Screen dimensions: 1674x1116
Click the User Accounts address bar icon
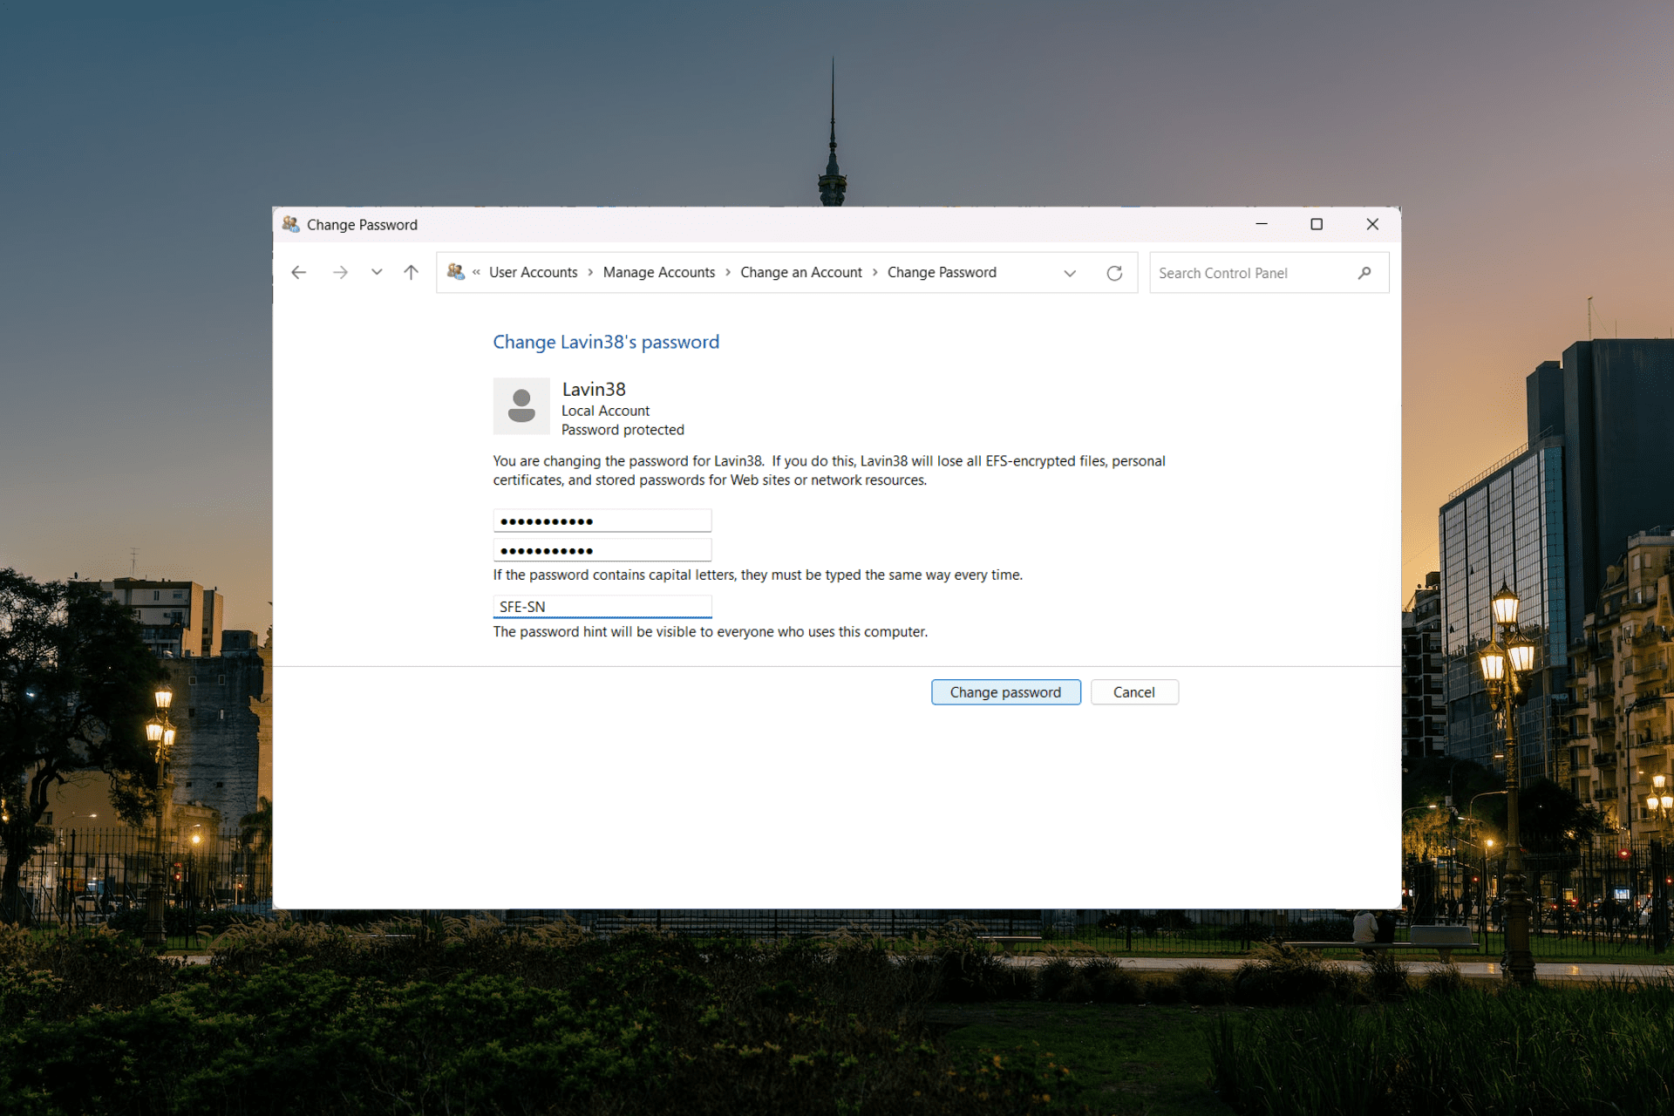[456, 272]
